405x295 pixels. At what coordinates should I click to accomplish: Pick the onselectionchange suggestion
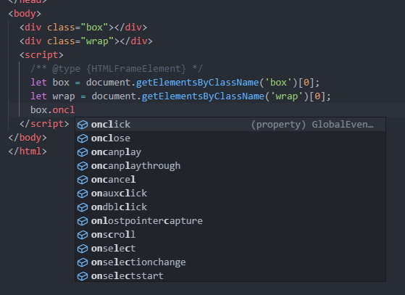coord(230,262)
